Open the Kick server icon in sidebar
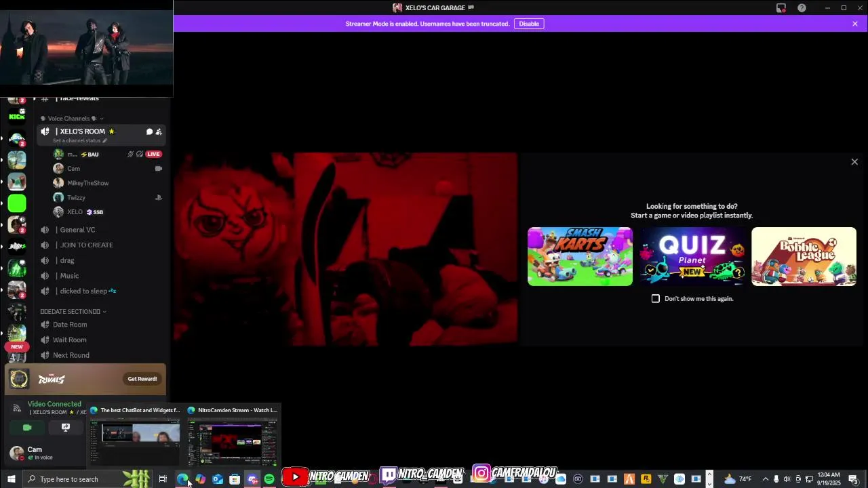 point(17,116)
